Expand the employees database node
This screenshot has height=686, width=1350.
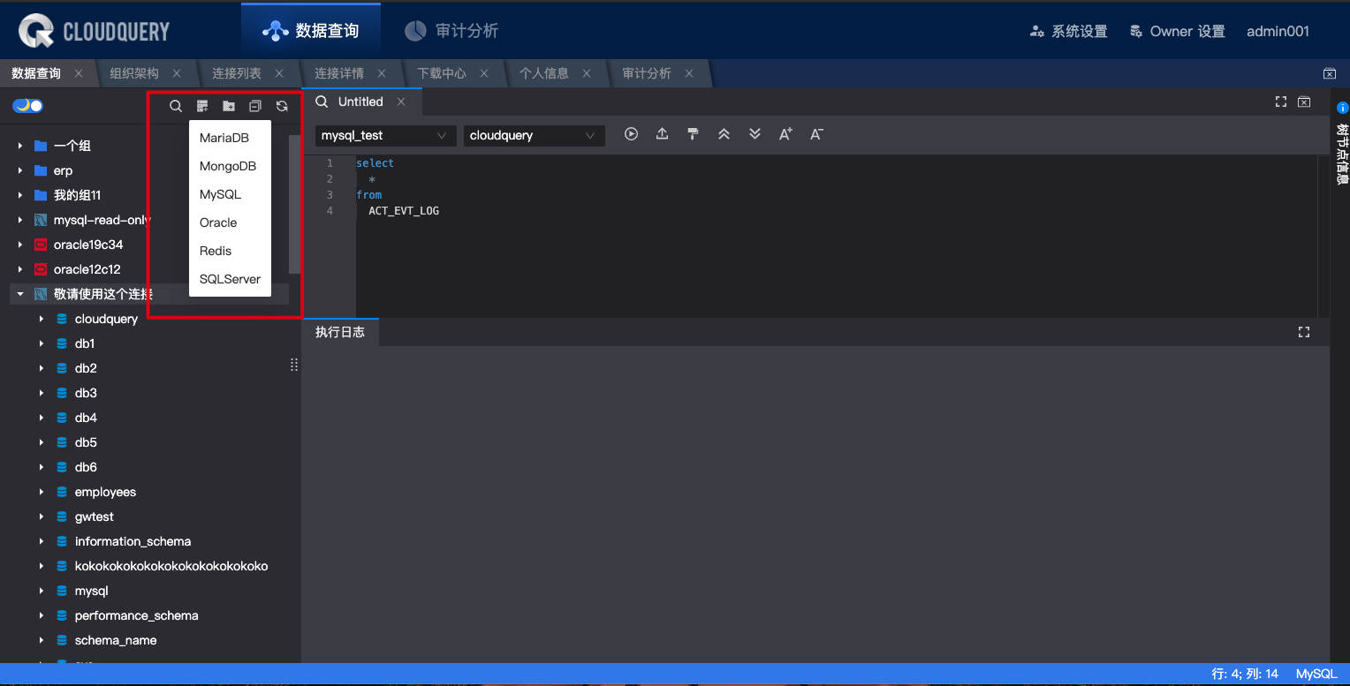point(42,492)
